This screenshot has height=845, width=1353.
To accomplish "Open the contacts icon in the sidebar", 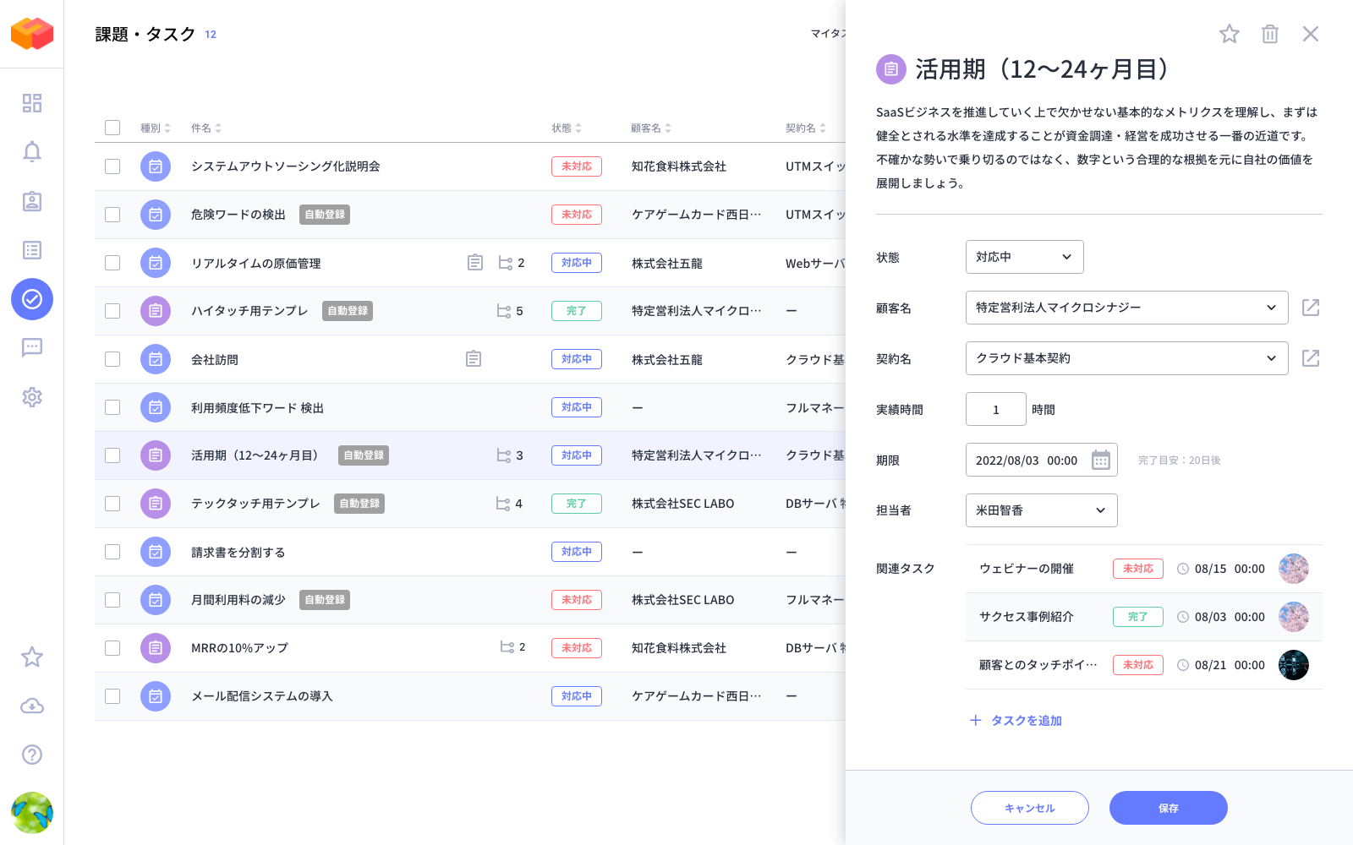I will click(31, 201).
